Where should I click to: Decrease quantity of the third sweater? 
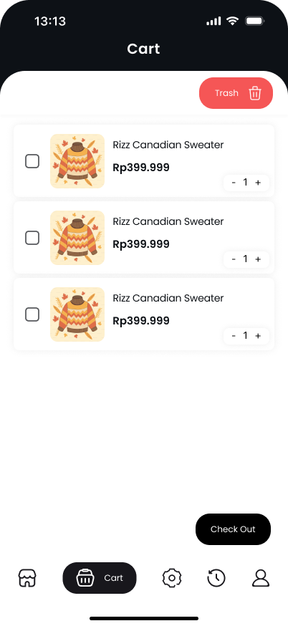[234, 336]
